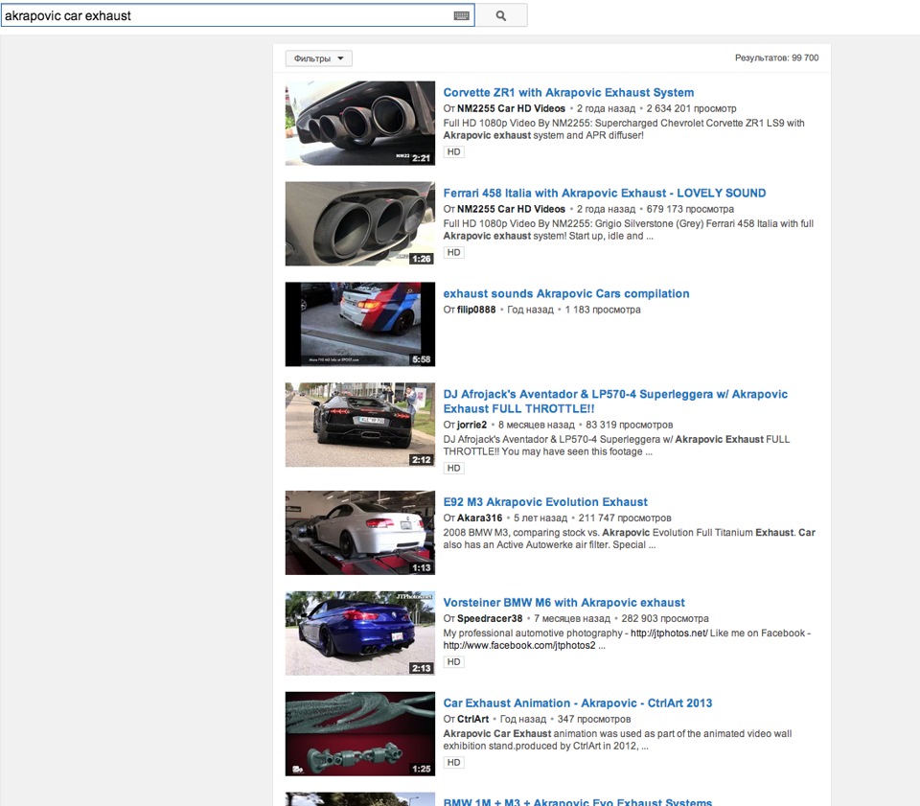Follow the facebook.com/jtphotos2 link
The height and width of the screenshot is (806, 920).
[x=519, y=645]
